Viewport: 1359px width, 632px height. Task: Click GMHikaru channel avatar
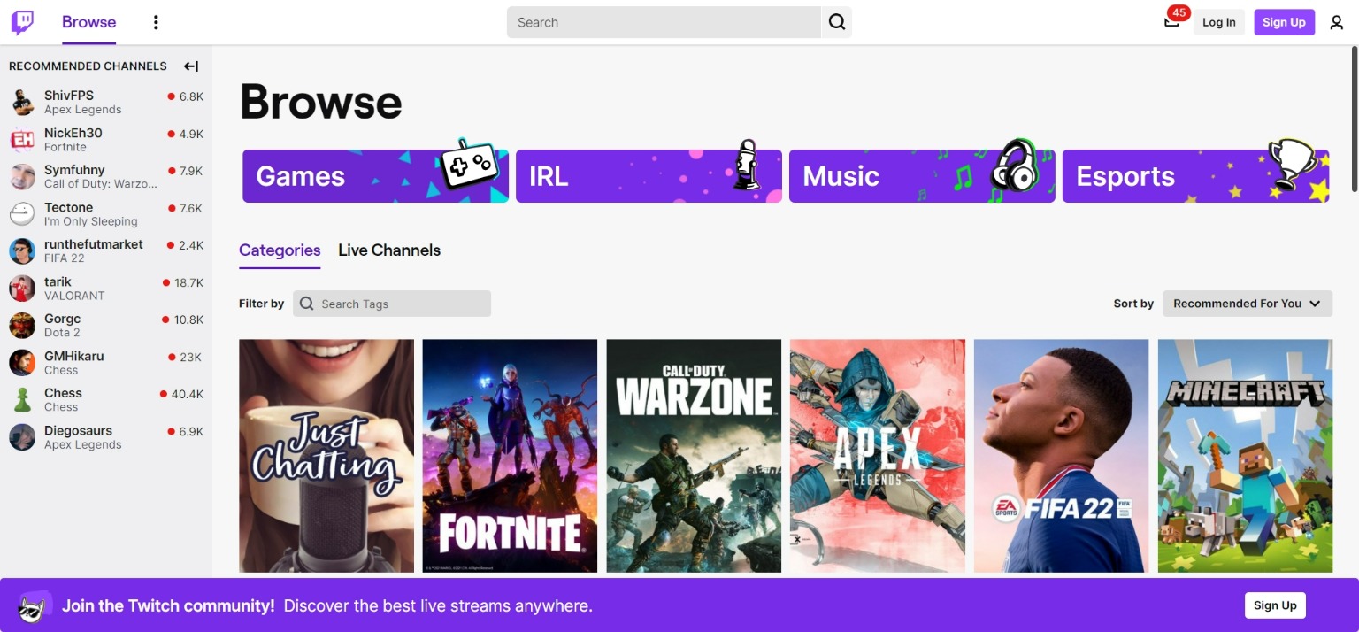22,363
